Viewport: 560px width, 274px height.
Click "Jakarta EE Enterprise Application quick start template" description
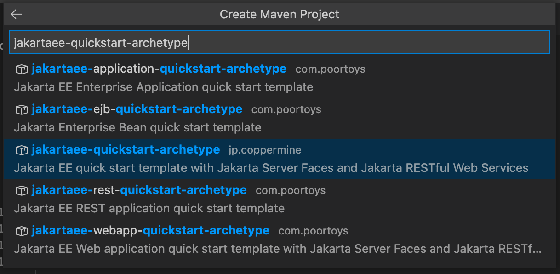pyautogui.click(x=164, y=87)
